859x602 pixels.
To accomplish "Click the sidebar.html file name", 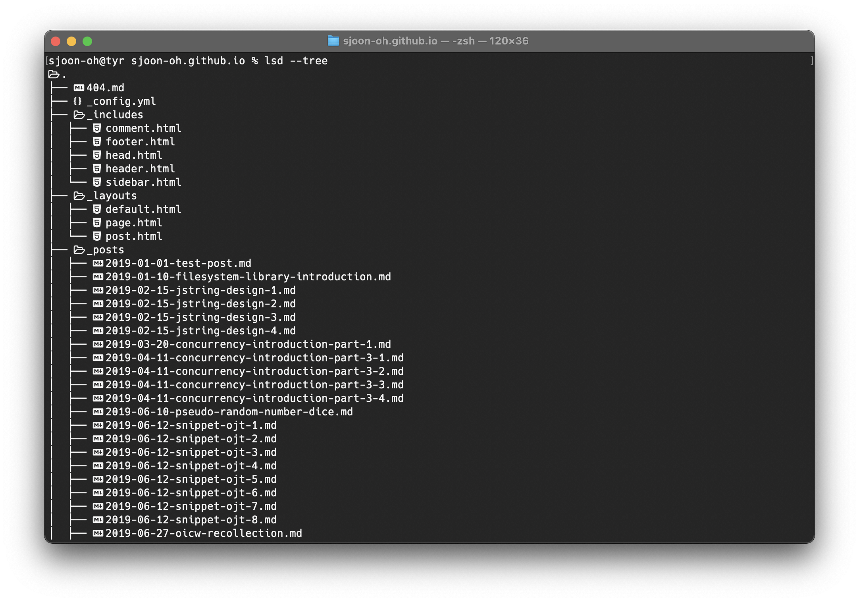I will coord(144,182).
